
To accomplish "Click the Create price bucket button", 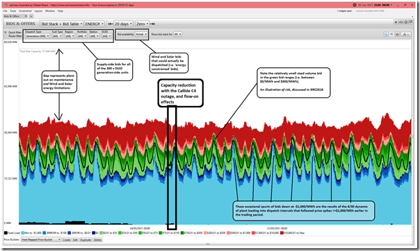I will [x=67, y=240].
